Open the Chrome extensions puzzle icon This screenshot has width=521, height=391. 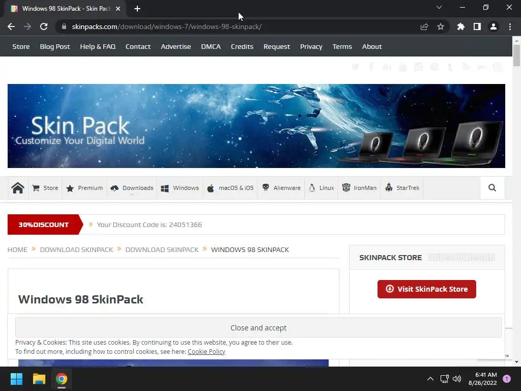pyautogui.click(x=461, y=26)
